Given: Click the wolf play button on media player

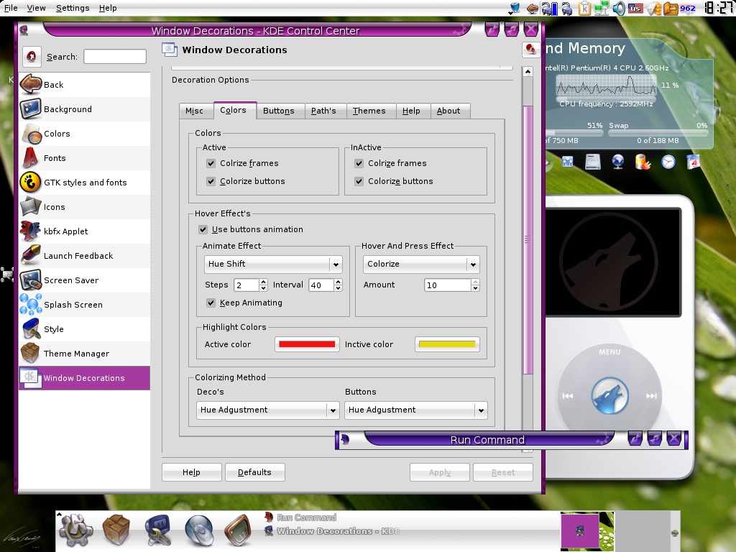Looking at the screenshot, I should [x=609, y=396].
